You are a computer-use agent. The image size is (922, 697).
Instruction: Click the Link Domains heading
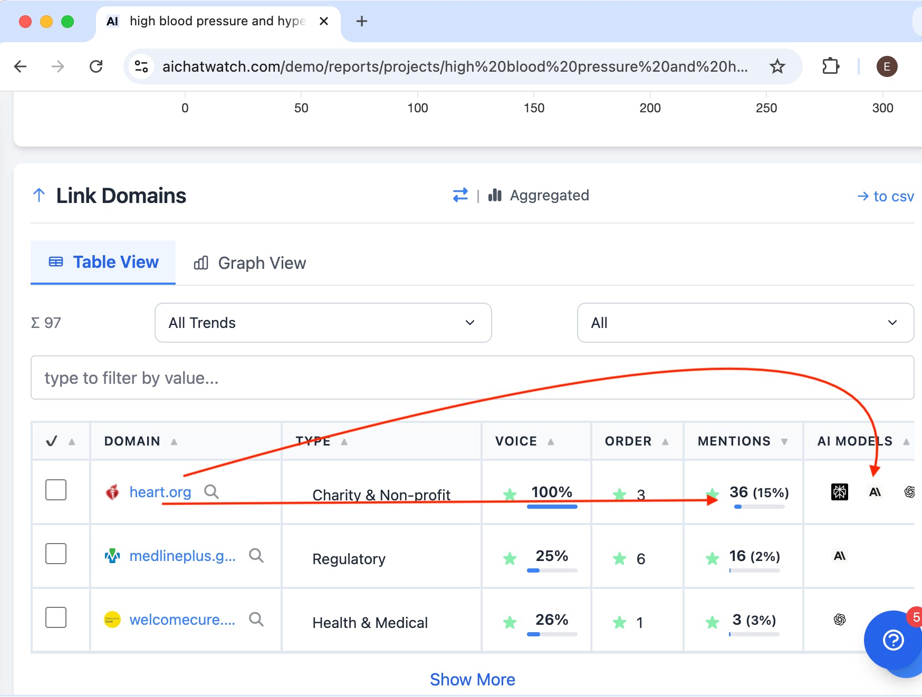[121, 196]
